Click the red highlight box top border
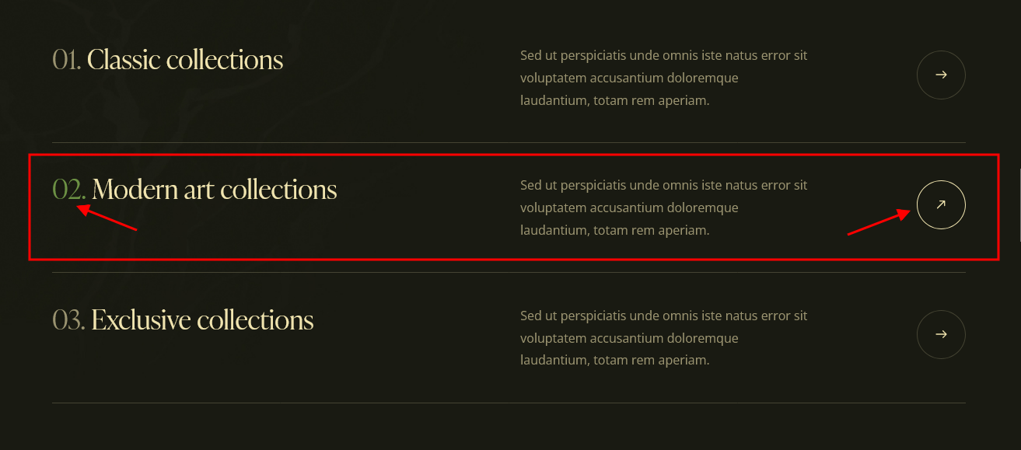1021x450 pixels. click(x=513, y=155)
